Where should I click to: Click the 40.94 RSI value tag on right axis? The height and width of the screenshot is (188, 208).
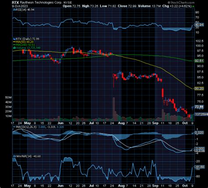(x=199, y=25)
